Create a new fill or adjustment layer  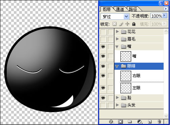[x=140, y=122]
